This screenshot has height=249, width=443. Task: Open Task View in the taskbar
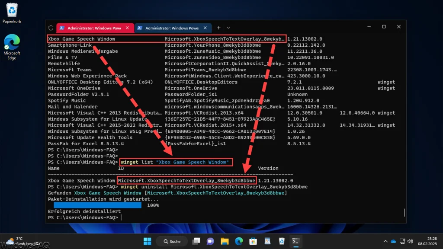point(196,241)
